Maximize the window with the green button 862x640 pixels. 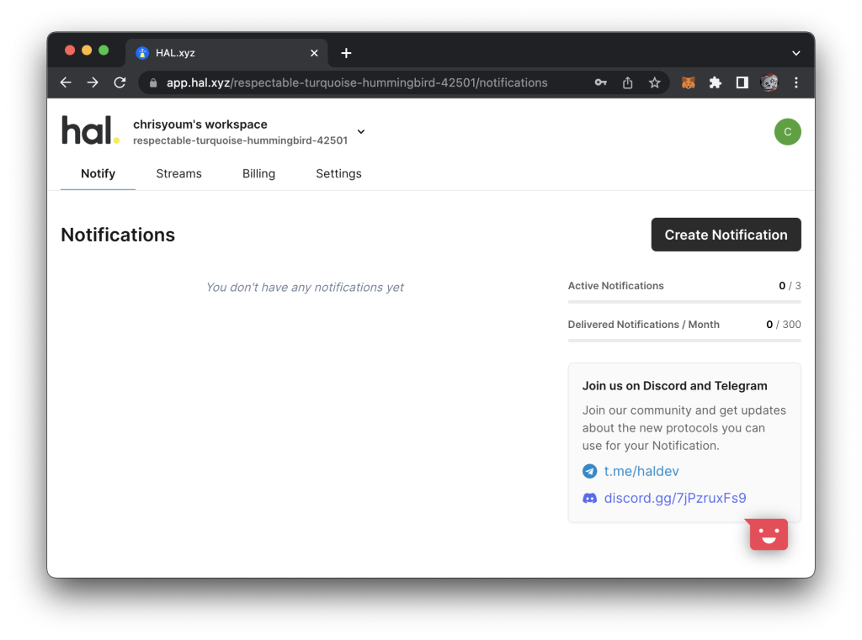click(x=104, y=50)
